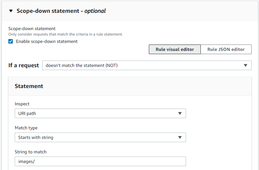
Task: Click the down arrow icon in the URI path box
Action: [x=180, y=113]
